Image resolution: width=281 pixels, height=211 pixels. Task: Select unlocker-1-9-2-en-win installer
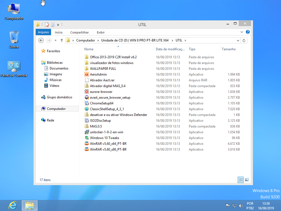[104, 132]
